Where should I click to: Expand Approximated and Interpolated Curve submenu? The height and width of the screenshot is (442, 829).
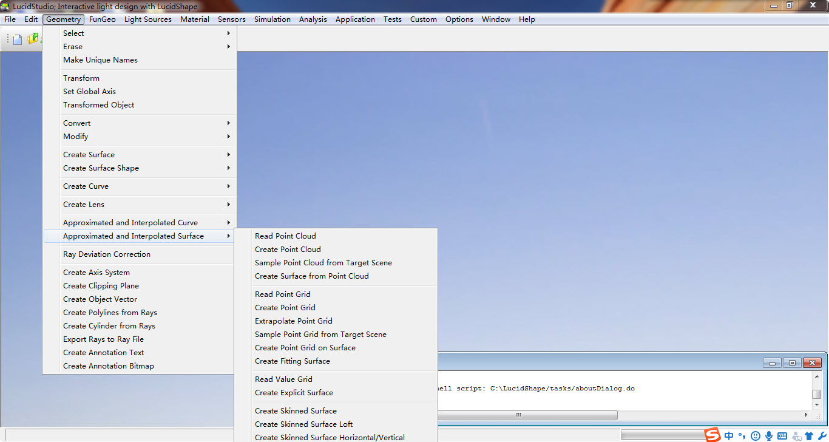click(x=139, y=223)
